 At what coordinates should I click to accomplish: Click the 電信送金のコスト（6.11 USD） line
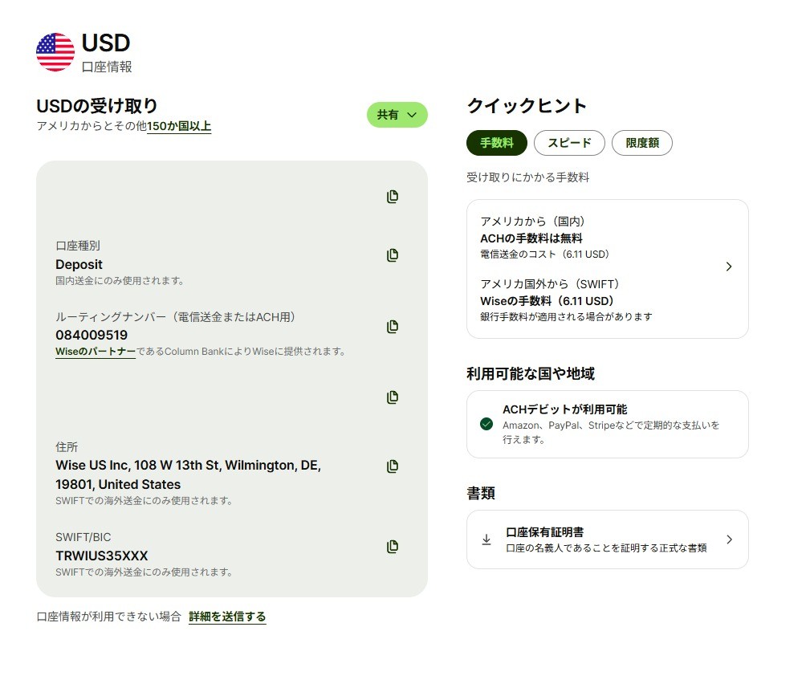(544, 254)
